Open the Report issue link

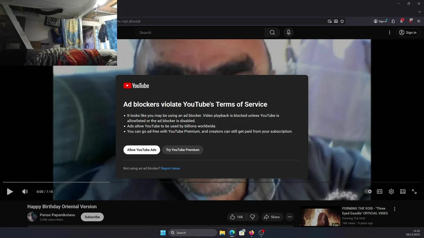click(x=171, y=168)
